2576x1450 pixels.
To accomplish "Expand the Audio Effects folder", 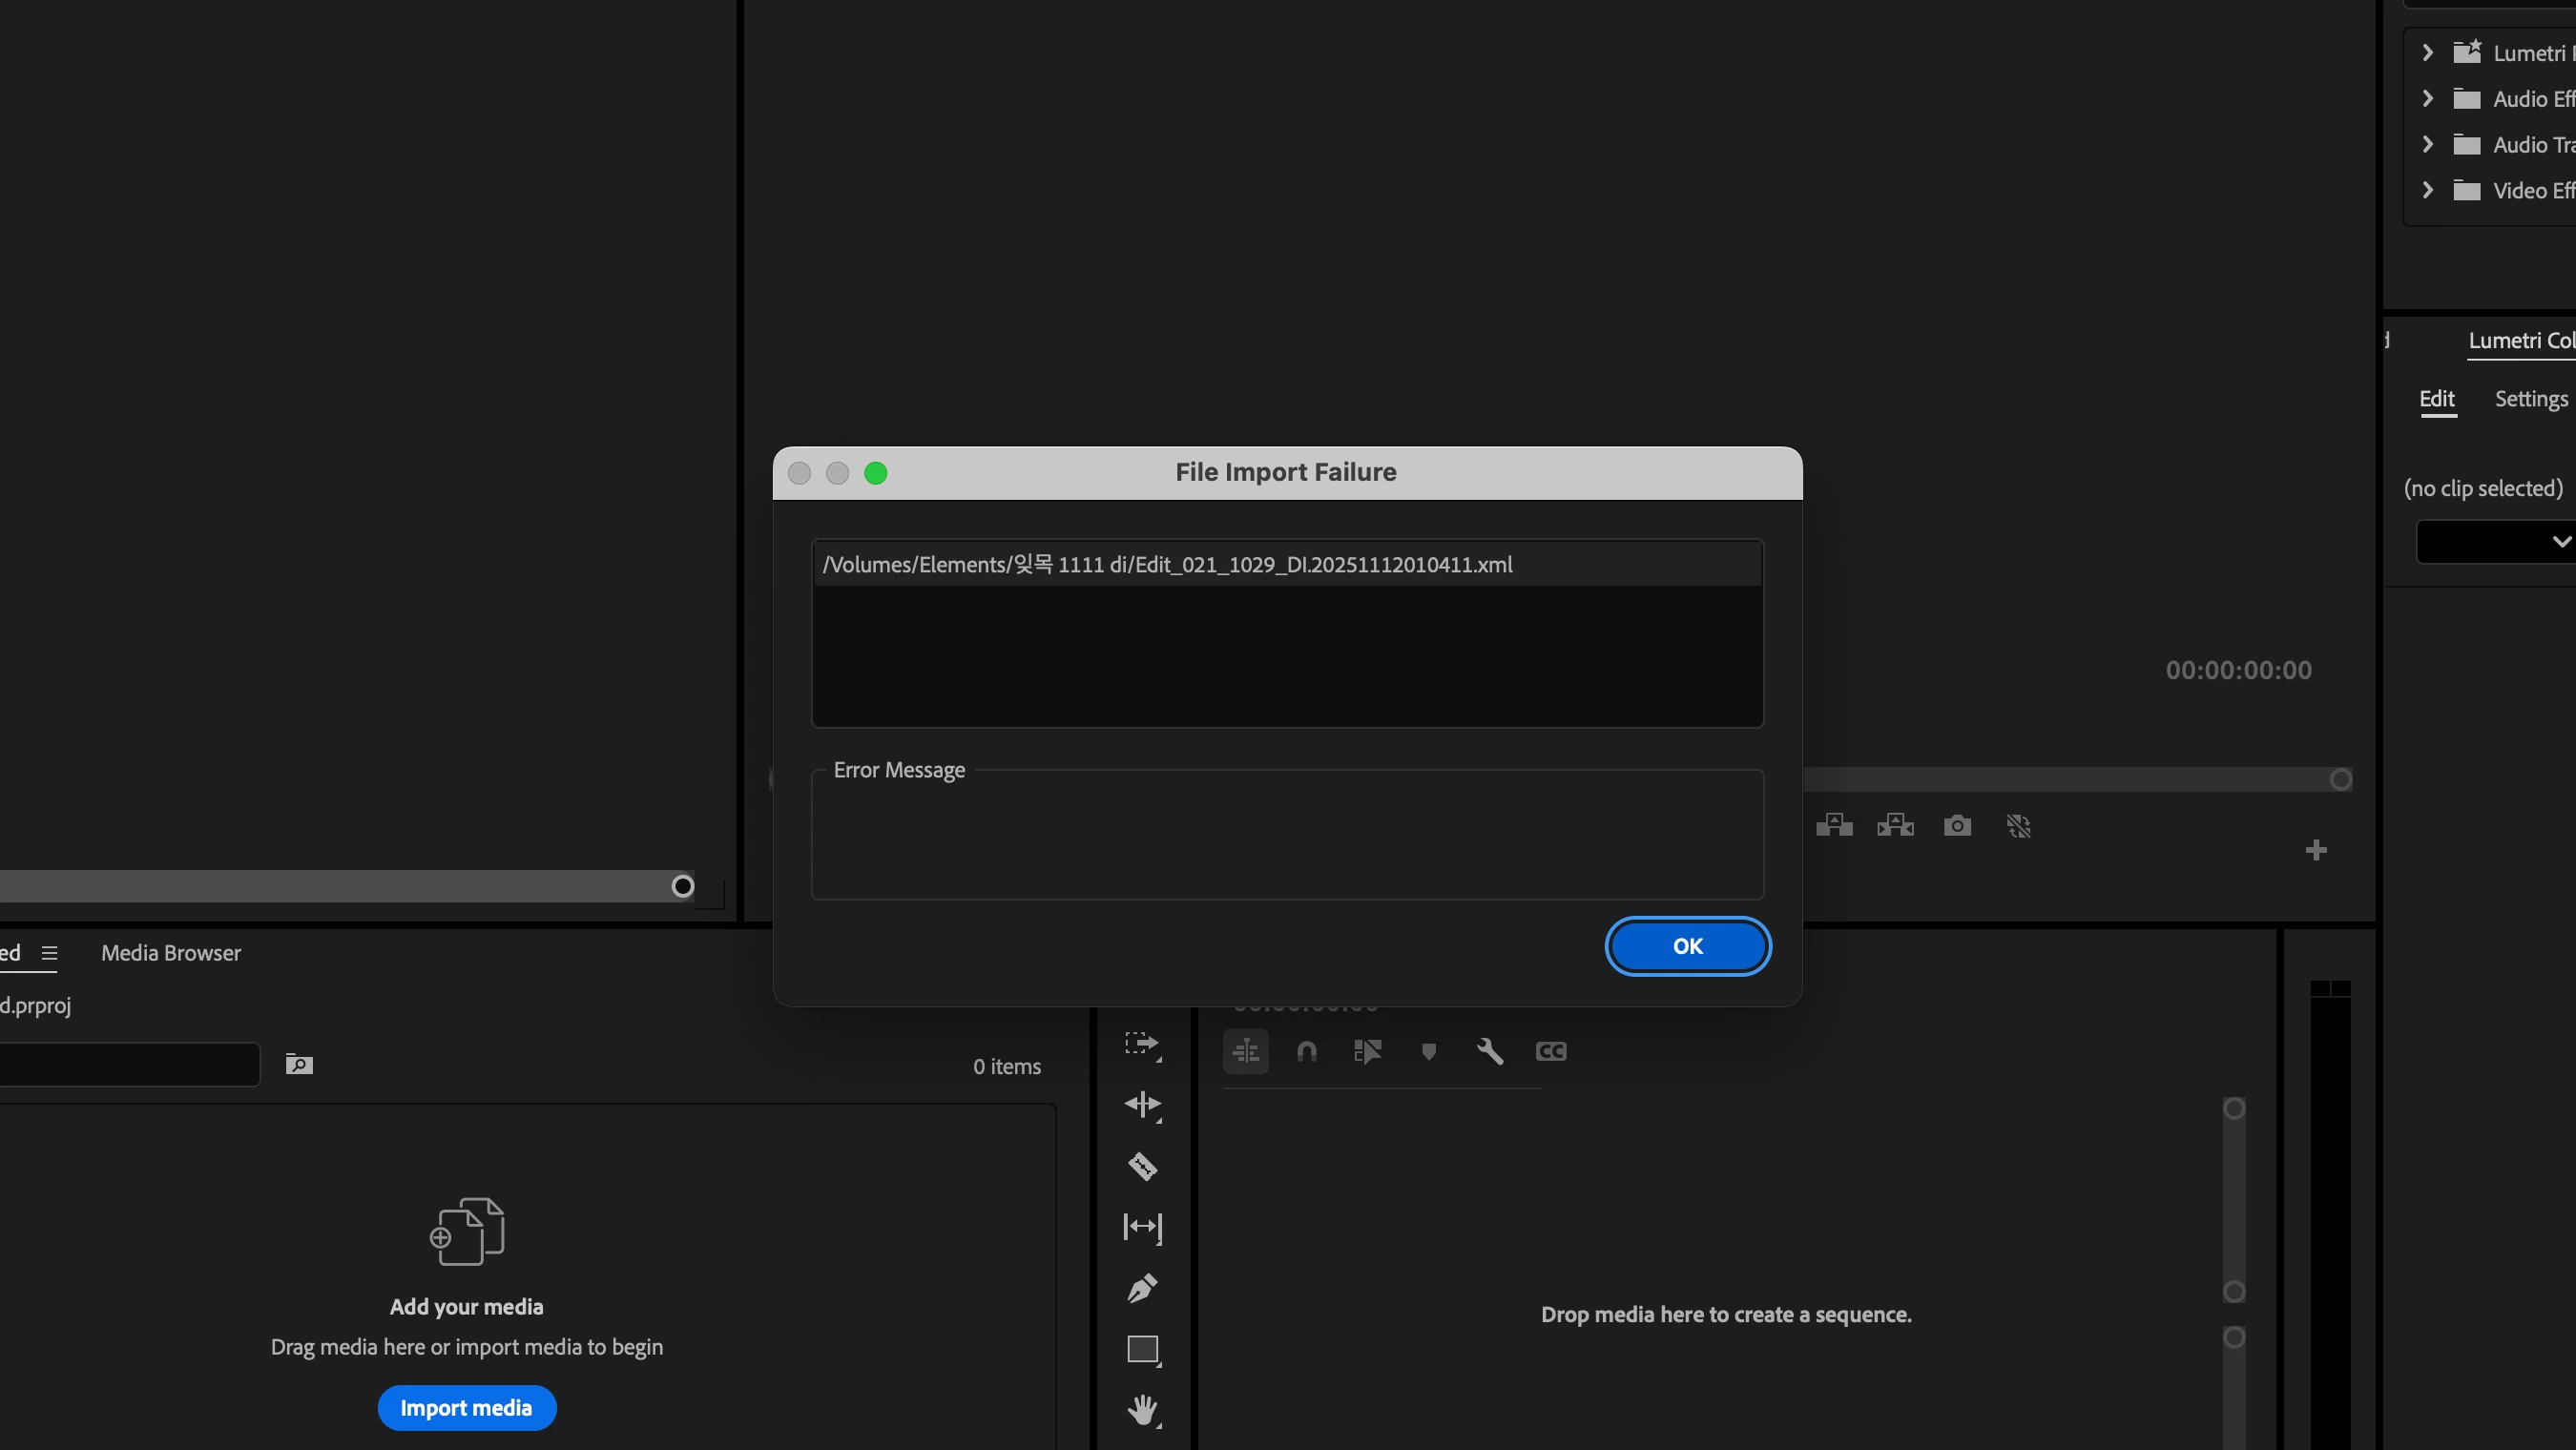I will [x=2427, y=99].
